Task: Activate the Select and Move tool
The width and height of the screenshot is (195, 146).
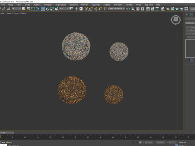Action: point(43,9)
